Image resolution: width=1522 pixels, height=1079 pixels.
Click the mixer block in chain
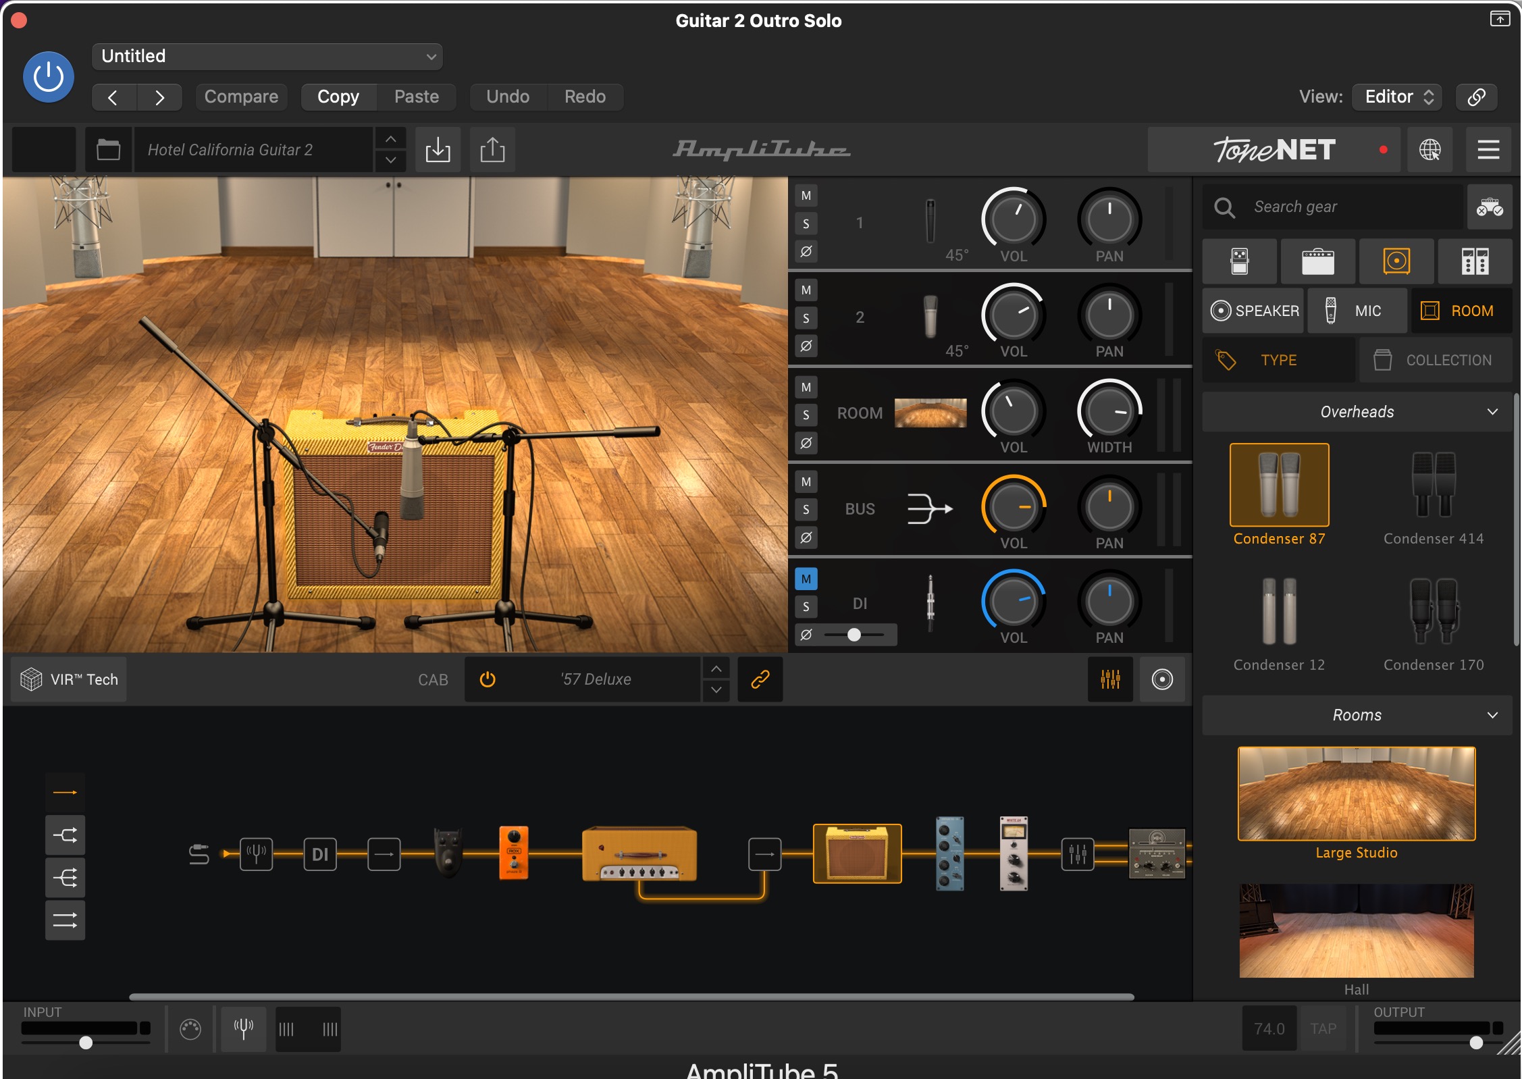1078,854
